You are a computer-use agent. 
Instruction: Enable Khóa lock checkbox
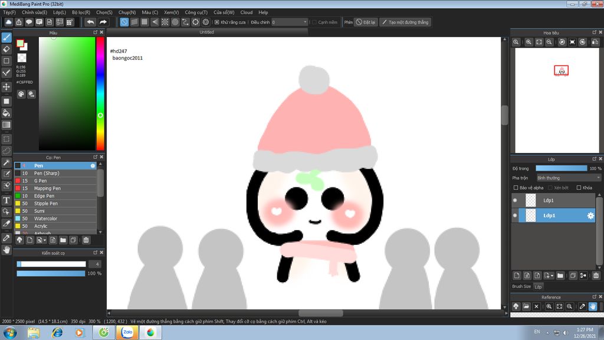[x=579, y=188]
